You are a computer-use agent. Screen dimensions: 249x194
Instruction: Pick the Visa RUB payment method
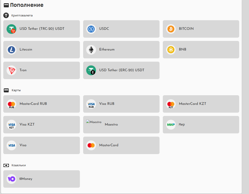click(x=121, y=104)
